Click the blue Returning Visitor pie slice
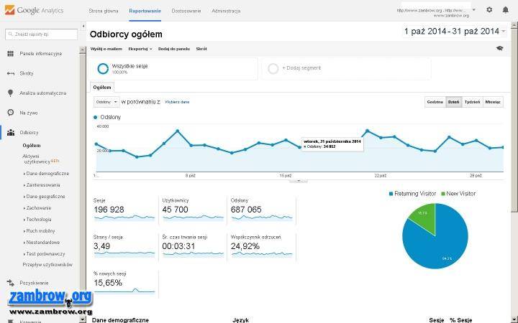The height and width of the screenshot is (323, 518). click(x=424, y=244)
